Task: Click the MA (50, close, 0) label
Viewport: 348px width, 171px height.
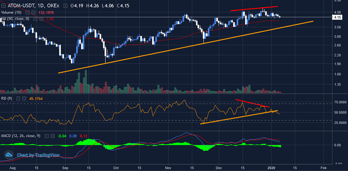Action: click(15, 19)
